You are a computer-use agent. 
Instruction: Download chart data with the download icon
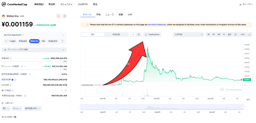tap(250, 35)
